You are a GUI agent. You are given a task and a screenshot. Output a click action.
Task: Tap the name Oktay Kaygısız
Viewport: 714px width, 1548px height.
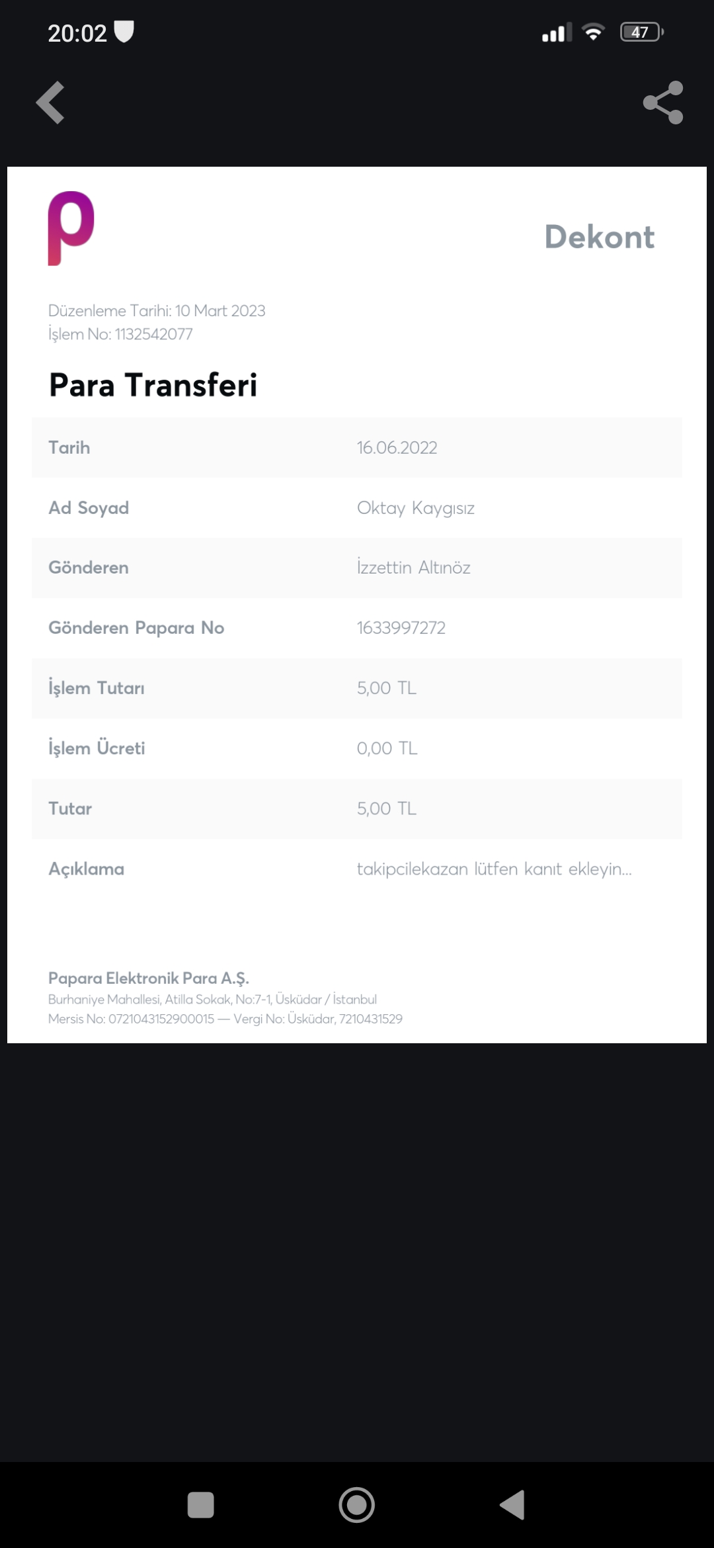(416, 508)
